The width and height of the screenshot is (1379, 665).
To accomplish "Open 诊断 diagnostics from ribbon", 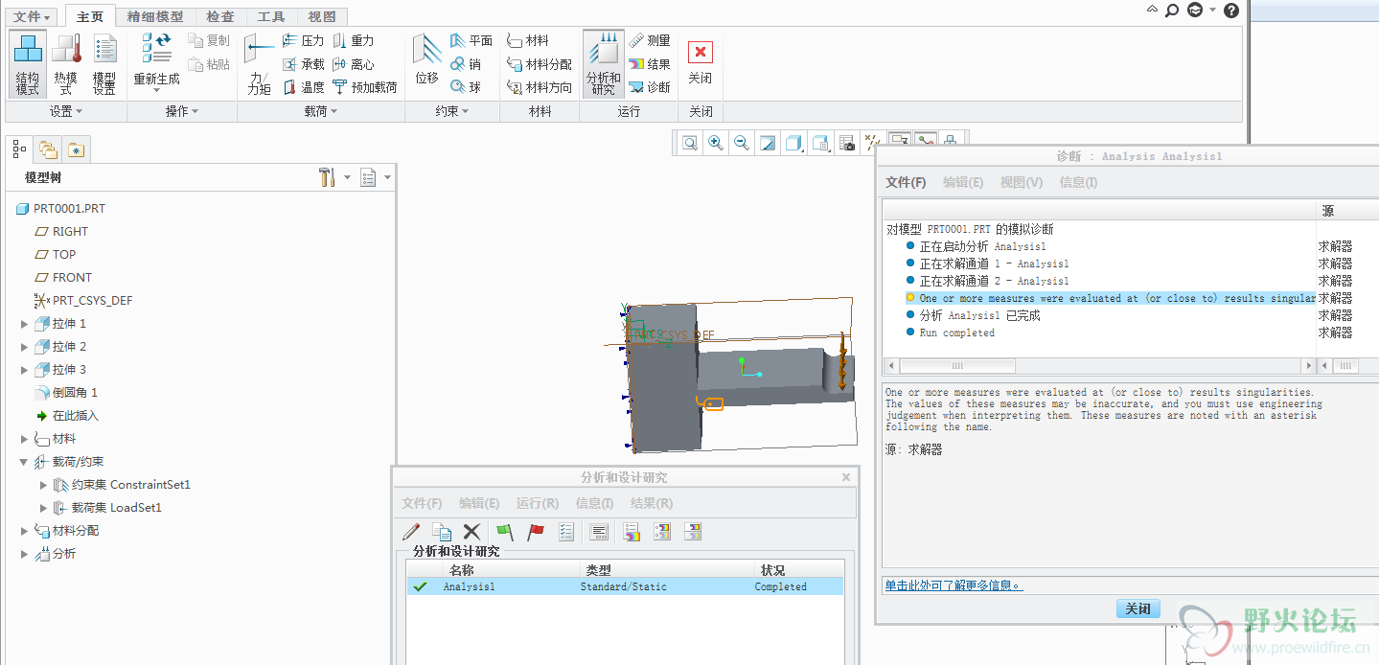I will click(650, 87).
